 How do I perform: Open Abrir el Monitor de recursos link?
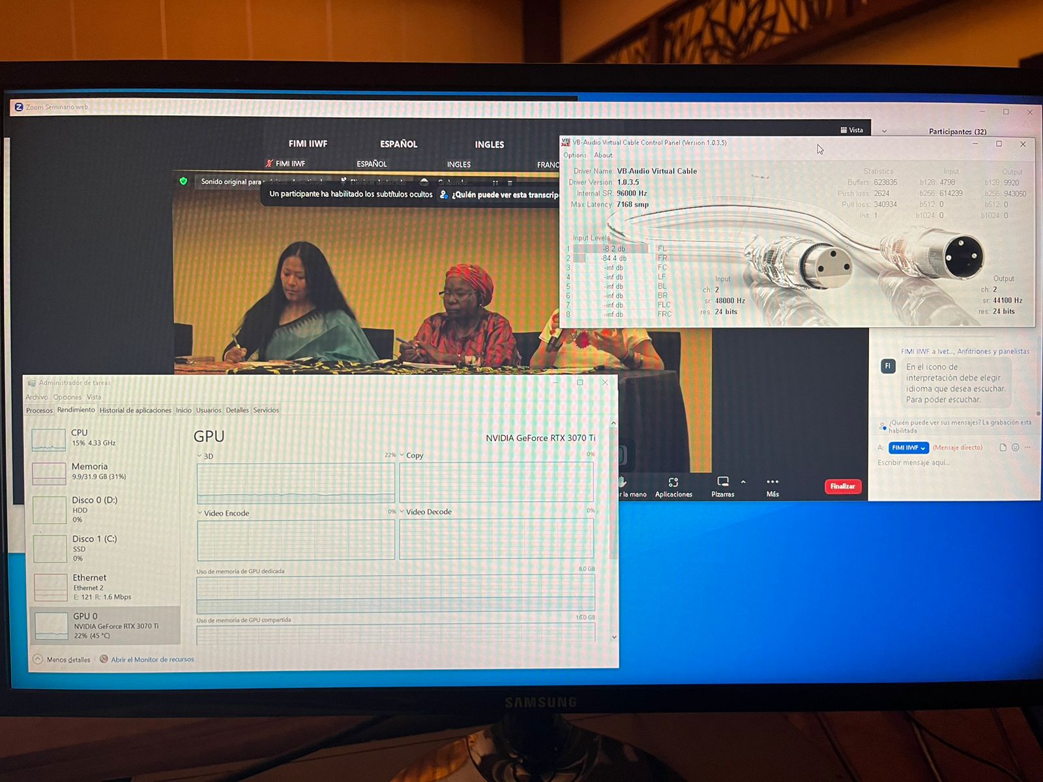pos(153,659)
